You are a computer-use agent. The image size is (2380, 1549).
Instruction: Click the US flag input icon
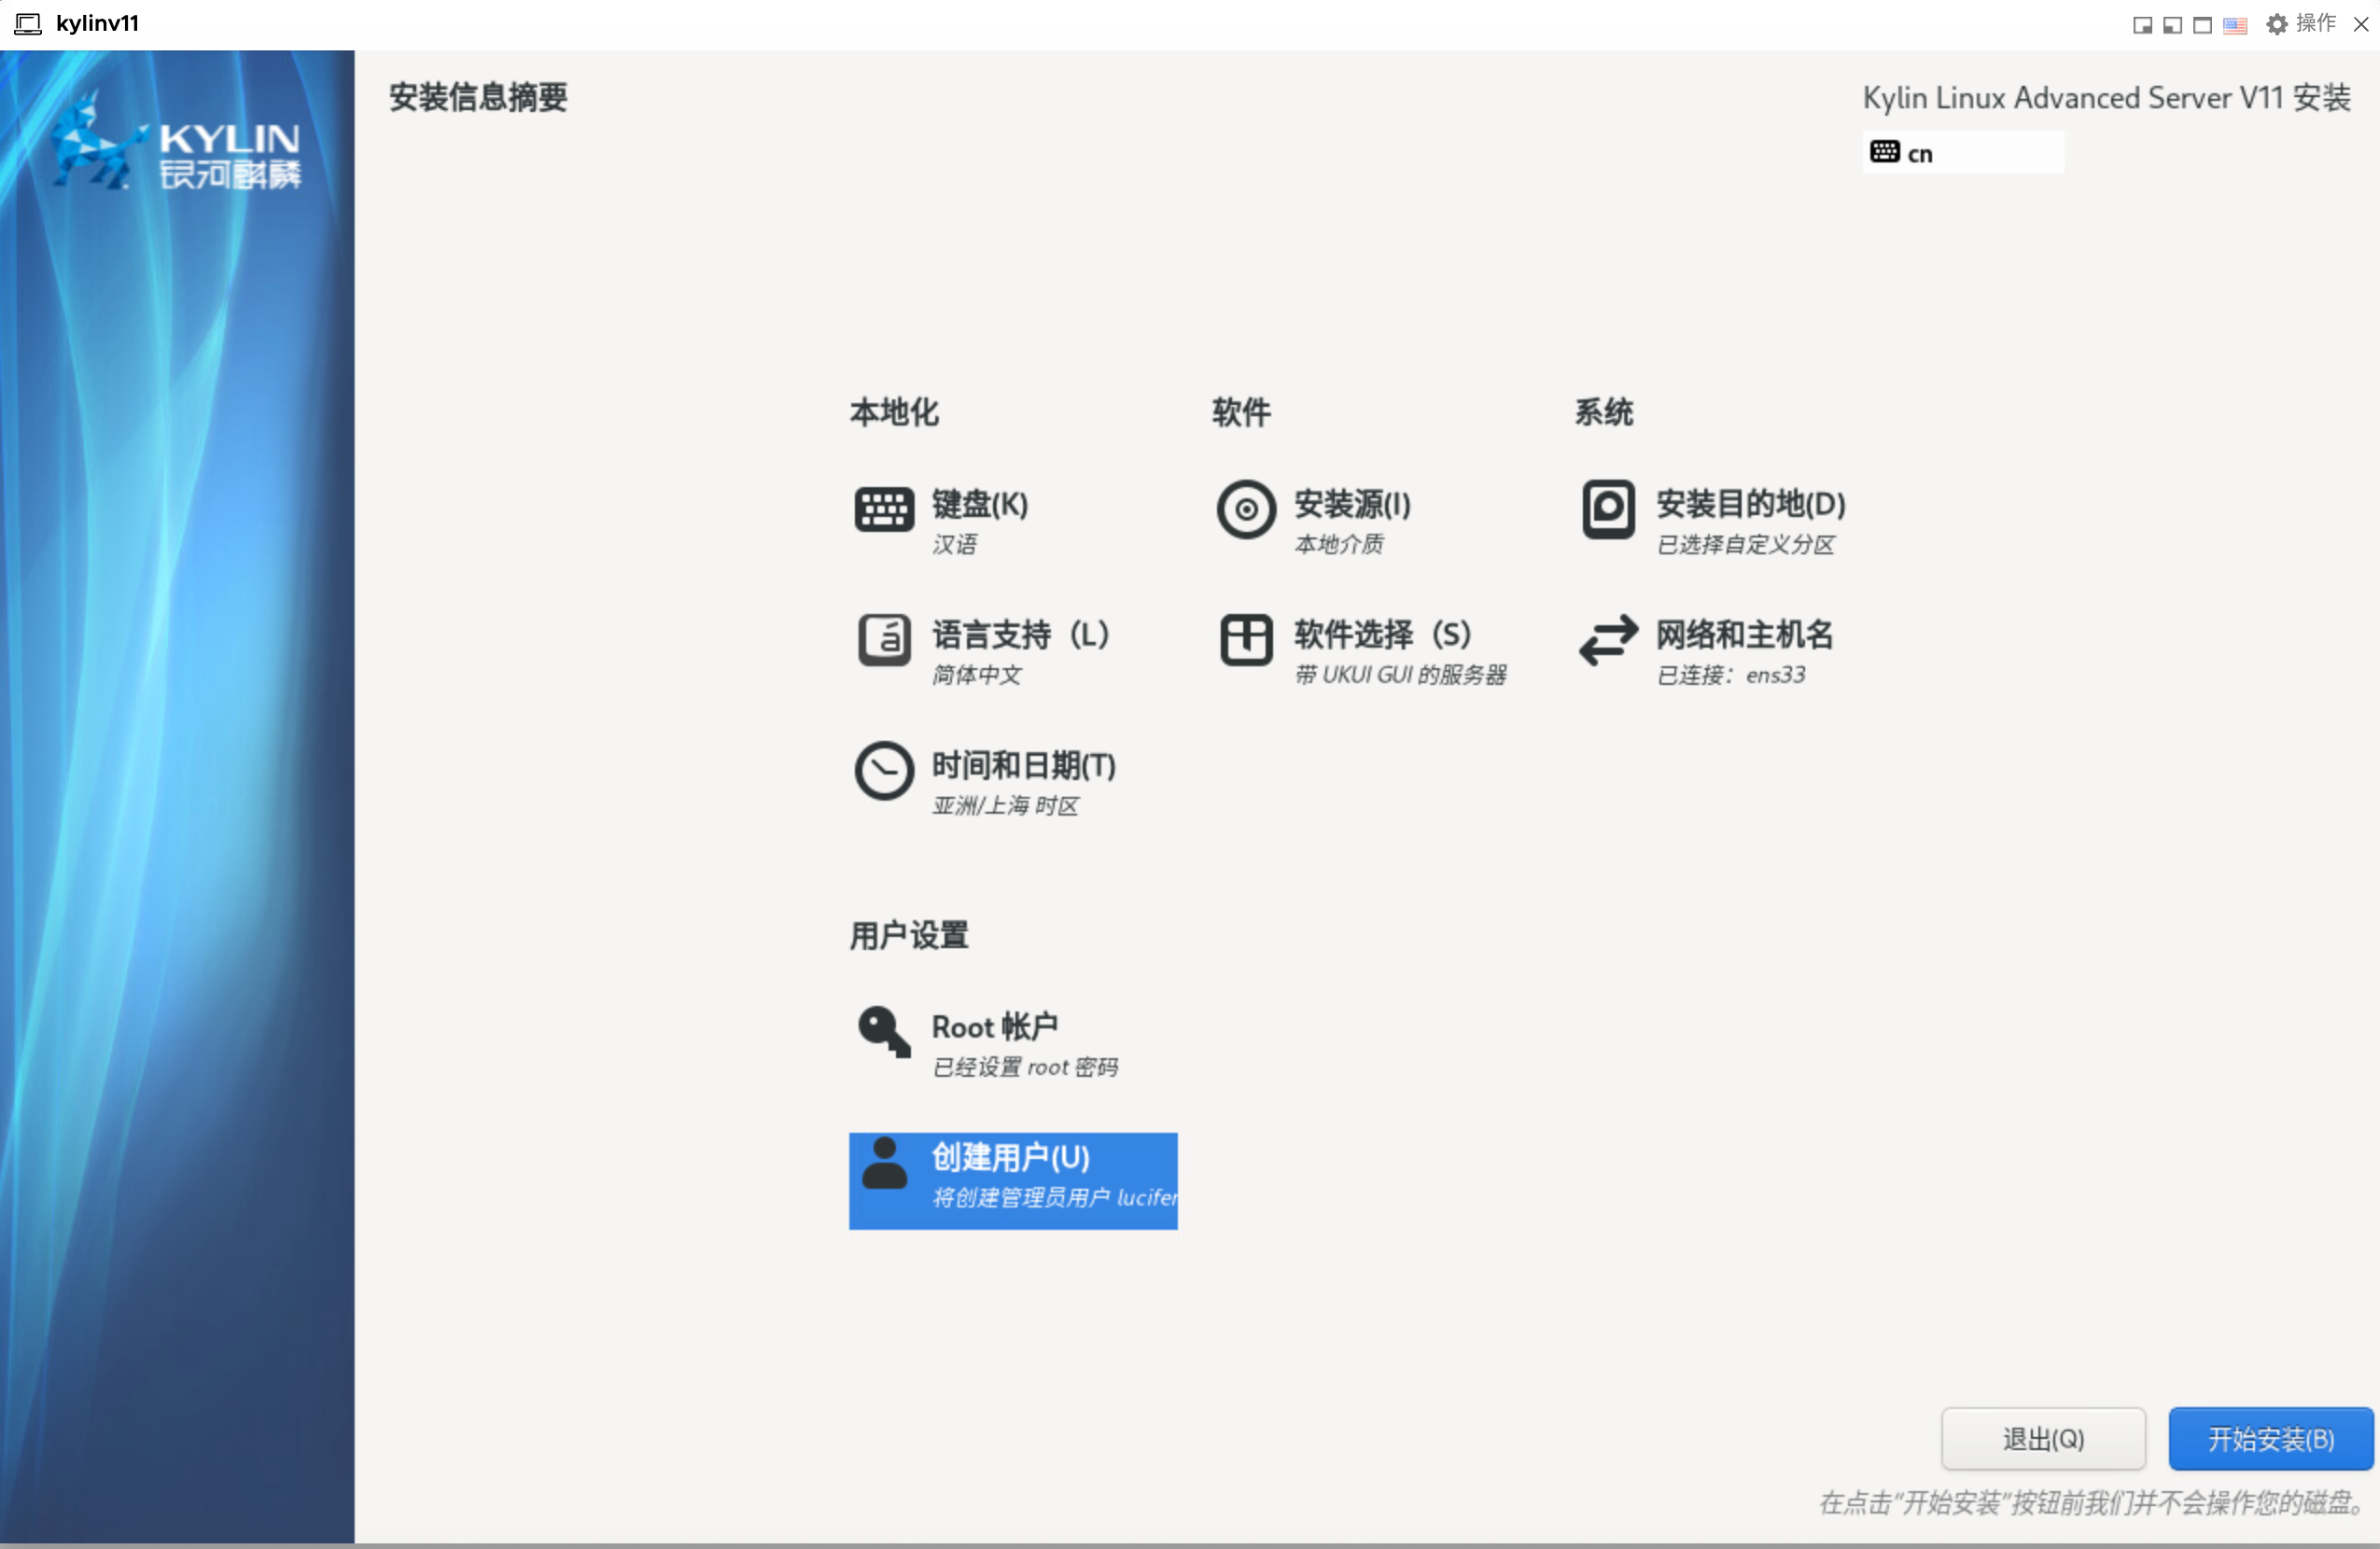[x=2234, y=25]
